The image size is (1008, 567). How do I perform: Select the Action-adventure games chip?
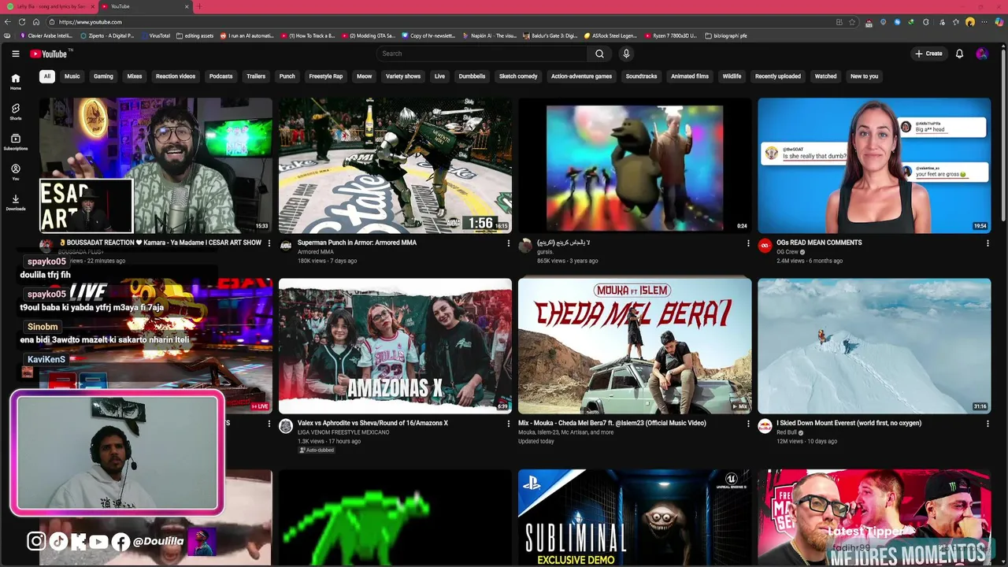tap(581, 76)
